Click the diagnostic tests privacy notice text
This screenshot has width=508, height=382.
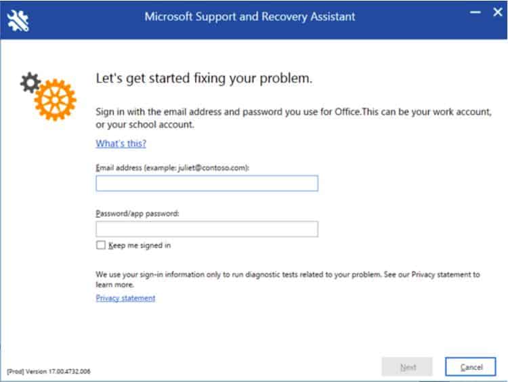click(x=288, y=279)
